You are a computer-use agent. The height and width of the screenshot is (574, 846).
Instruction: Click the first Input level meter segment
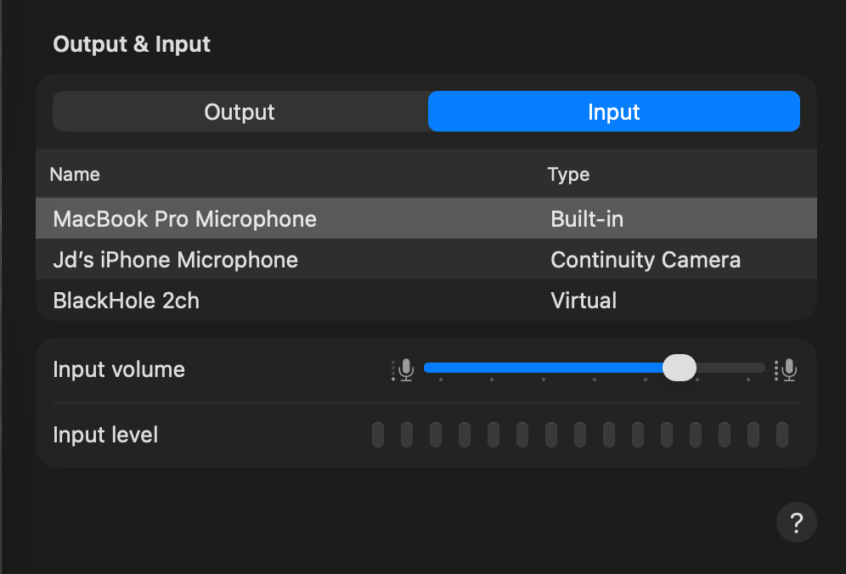tap(378, 434)
